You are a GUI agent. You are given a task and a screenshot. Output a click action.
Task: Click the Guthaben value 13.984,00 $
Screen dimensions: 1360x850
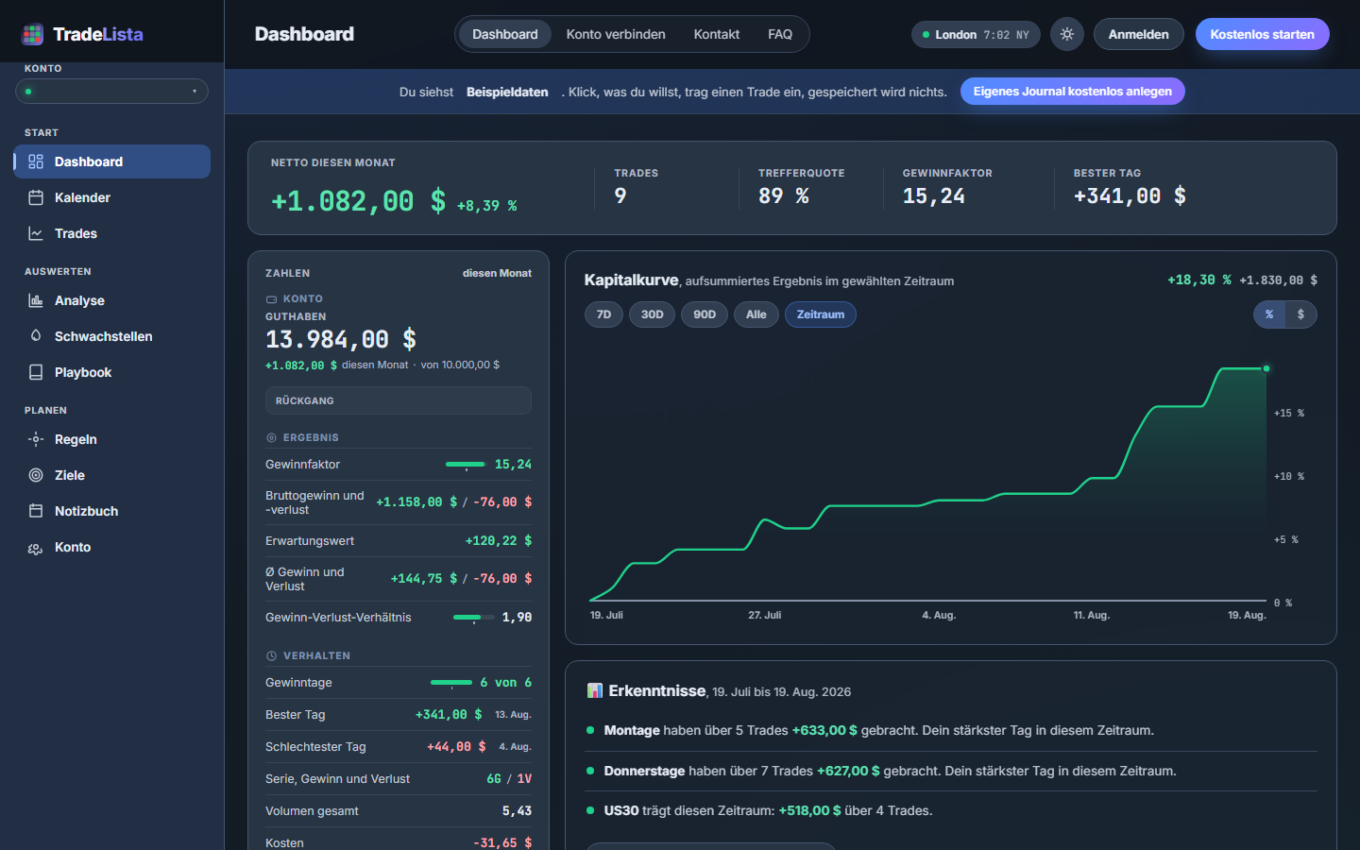[x=341, y=339]
